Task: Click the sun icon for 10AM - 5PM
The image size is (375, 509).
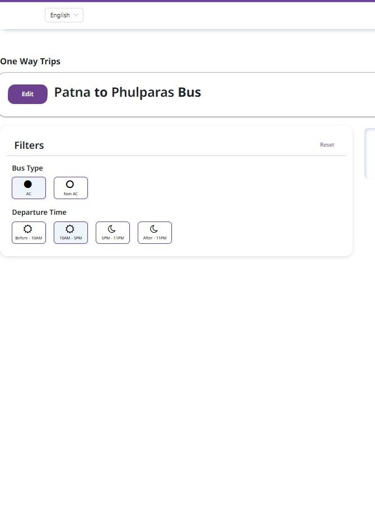Action: [70, 229]
